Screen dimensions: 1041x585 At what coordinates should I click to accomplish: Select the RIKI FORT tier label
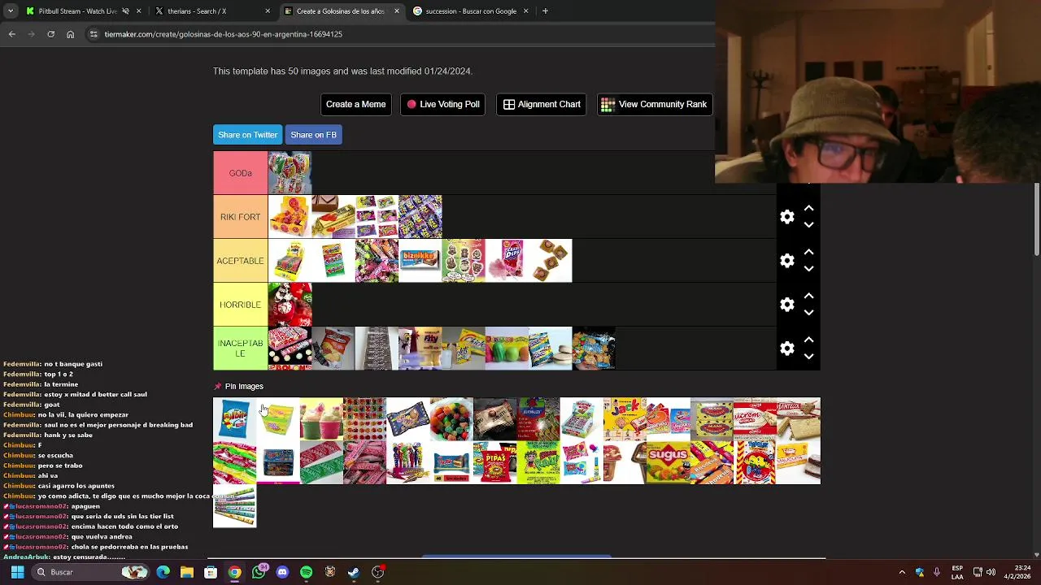[241, 217]
